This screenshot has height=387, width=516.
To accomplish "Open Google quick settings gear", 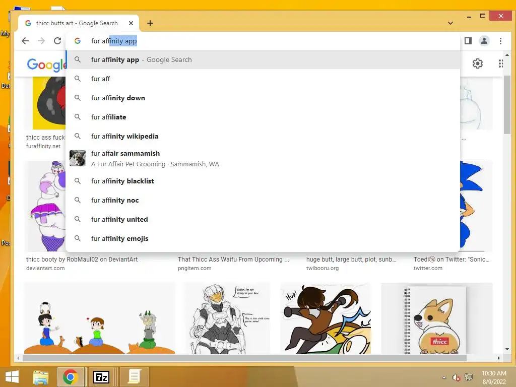I will (x=478, y=63).
